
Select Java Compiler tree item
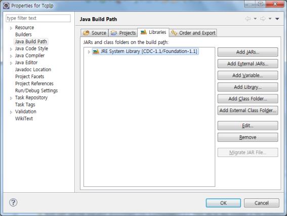pos(30,56)
